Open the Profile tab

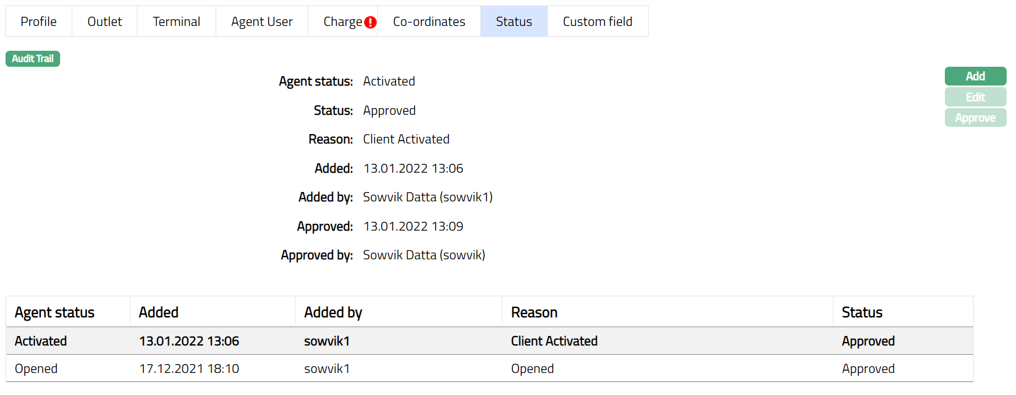(x=39, y=22)
